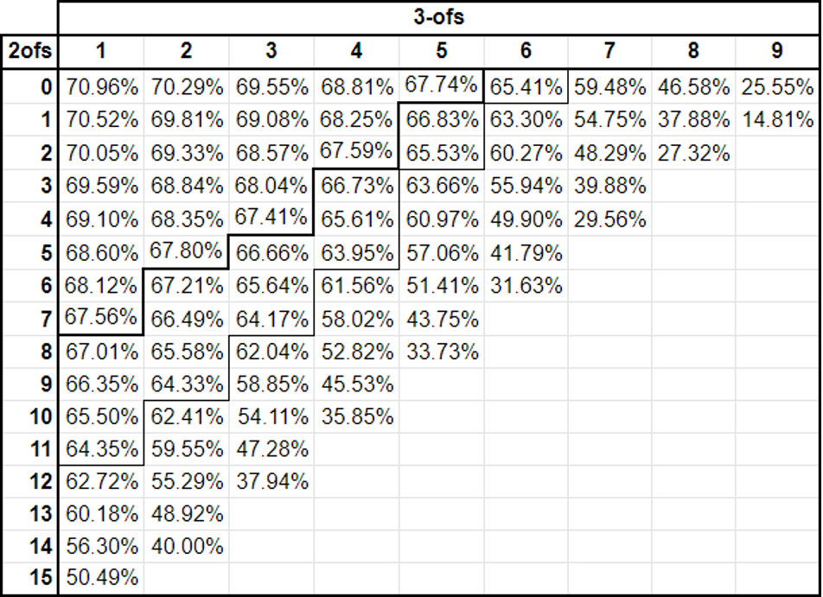Select row label 8
The image size is (823, 597).
pyautogui.click(x=29, y=352)
